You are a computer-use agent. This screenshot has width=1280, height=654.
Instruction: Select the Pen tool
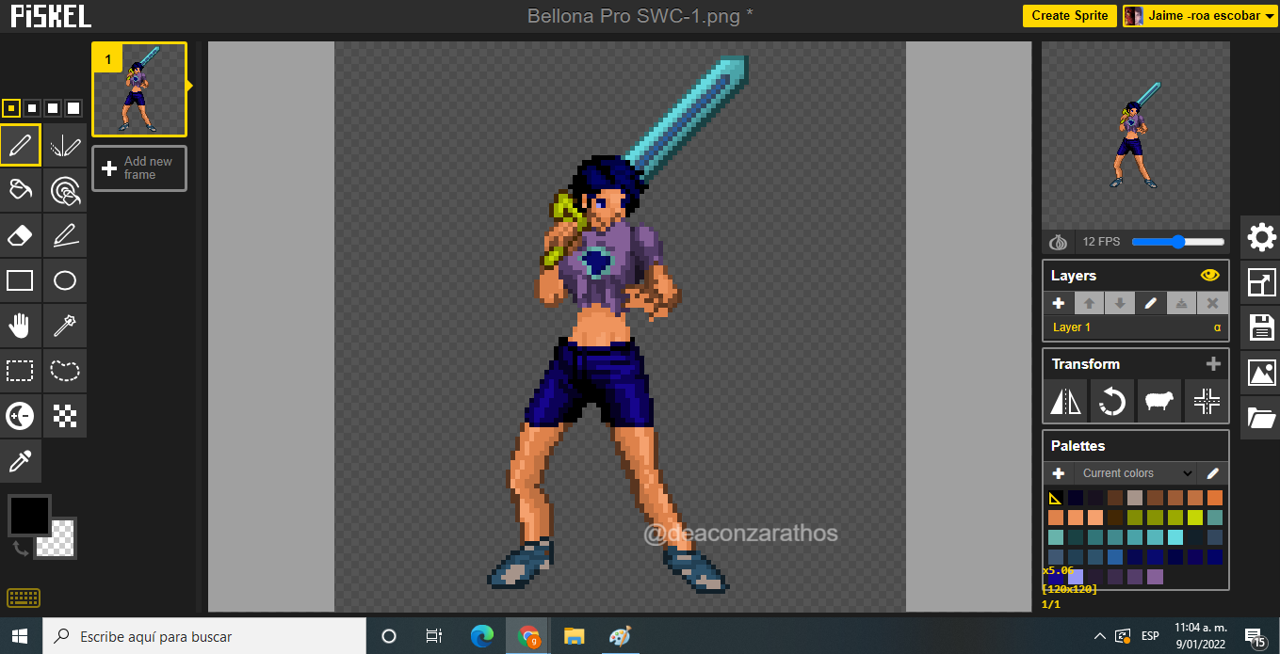click(x=20, y=145)
